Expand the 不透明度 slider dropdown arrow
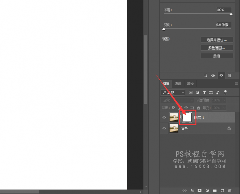The height and width of the screenshot is (194, 240). pyautogui.click(x=224, y=100)
